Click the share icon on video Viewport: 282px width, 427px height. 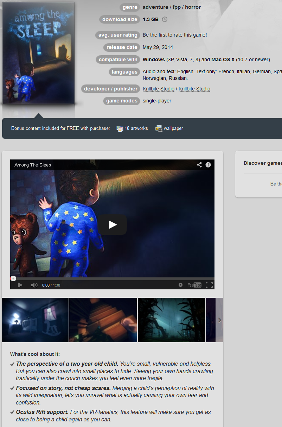point(199,165)
